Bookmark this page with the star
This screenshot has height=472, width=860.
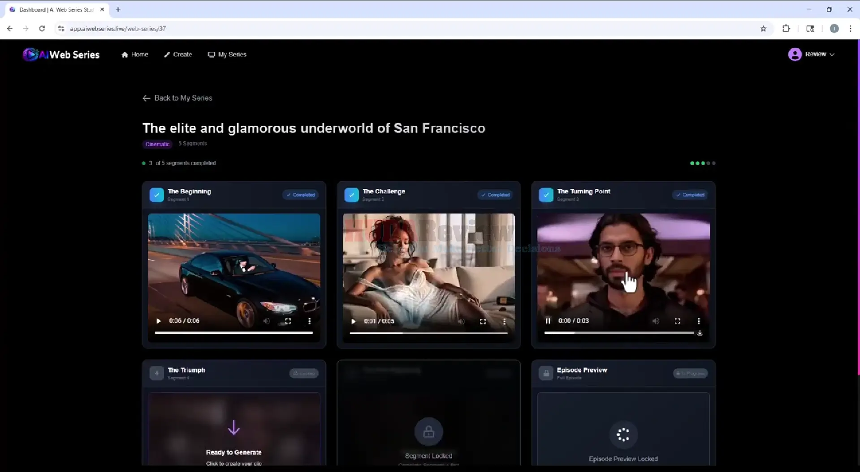[x=763, y=29]
